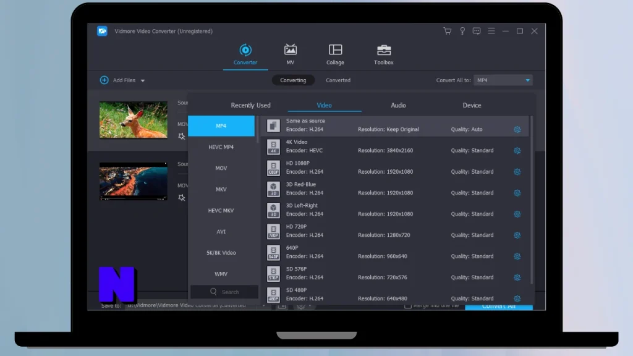Choose HEVC MKV in the format list
This screenshot has height=356, width=633.
click(x=221, y=210)
